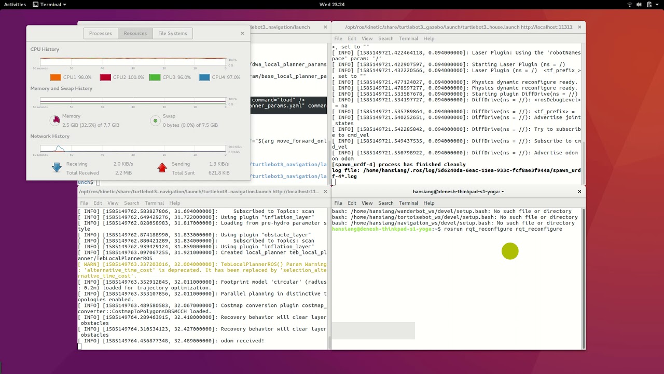Open Search menu in turtlebot3_house.launch terminal
The image size is (664, 374).
385,38
